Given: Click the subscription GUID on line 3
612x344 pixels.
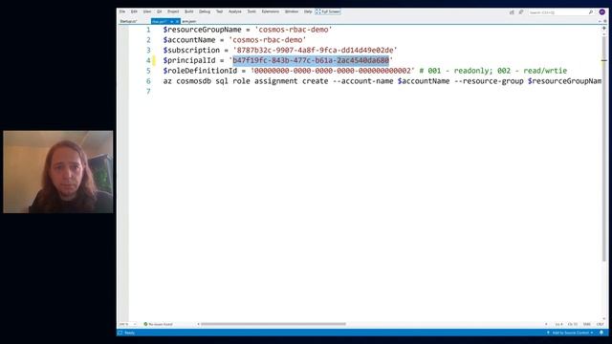Looking at the screenshot, I should 315,51.
